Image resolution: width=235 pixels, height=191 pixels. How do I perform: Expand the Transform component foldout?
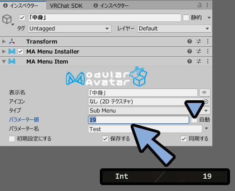pyautogui.click(x=4, y=41)
